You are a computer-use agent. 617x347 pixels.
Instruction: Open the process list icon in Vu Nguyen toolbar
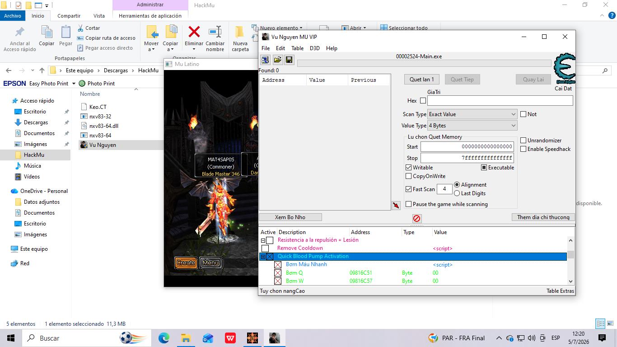(x=265, y=60)
